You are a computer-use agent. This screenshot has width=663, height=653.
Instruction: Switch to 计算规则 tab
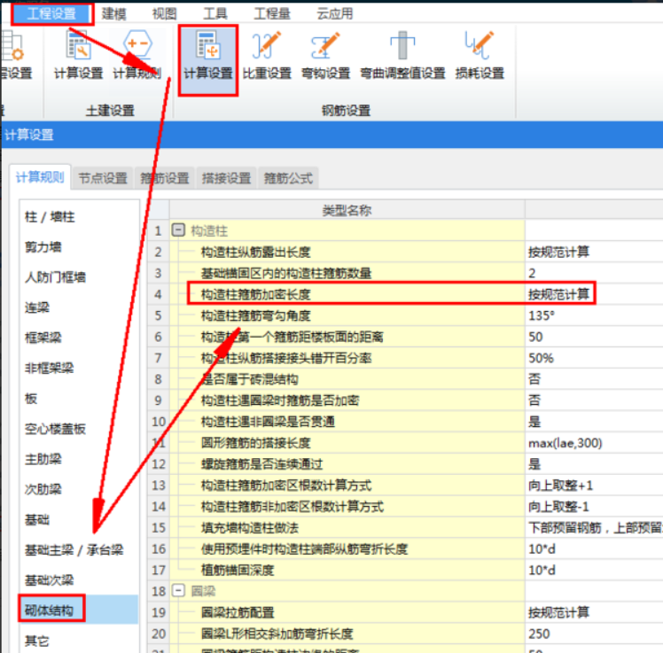point(40,177)
